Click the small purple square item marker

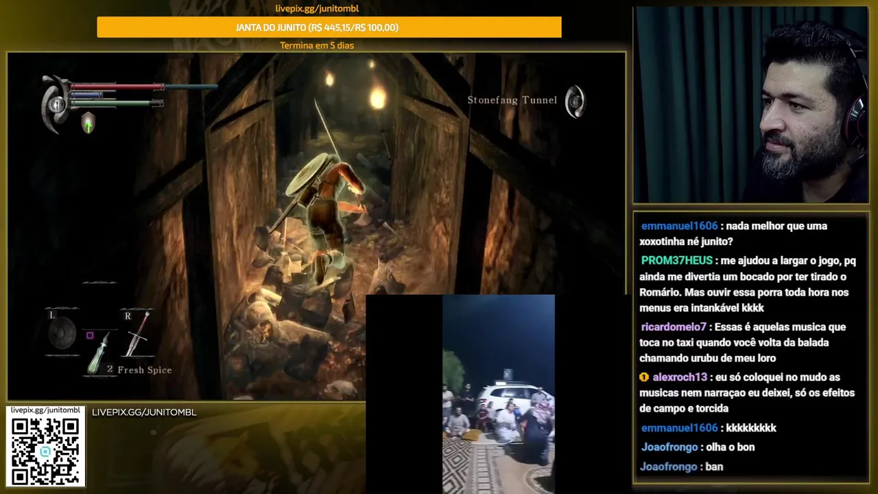click(90, 336)
